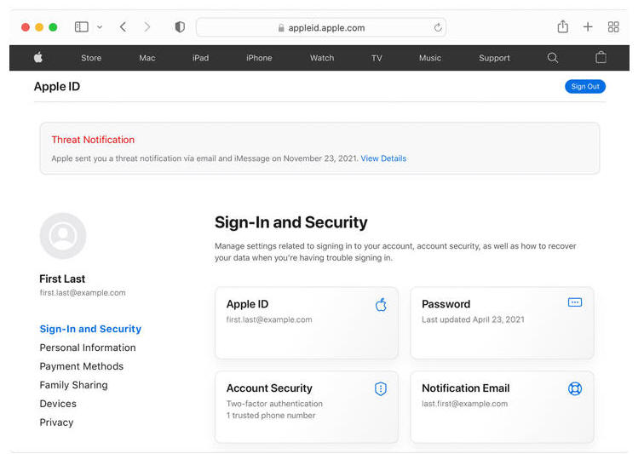Click the Sign Out button
The image size is (644, 454).
pyautogui.click(x=585, y=86)
